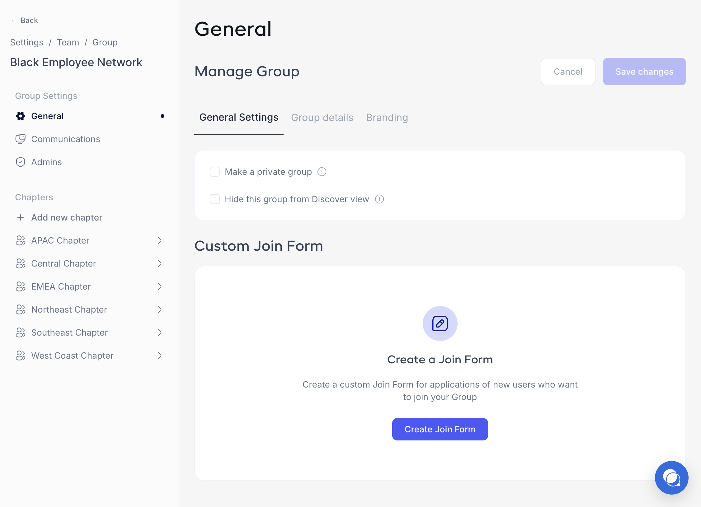Enable the Make a private group checkbox
Viewport: 701px width, 507px height.
(x=215, y=172)
